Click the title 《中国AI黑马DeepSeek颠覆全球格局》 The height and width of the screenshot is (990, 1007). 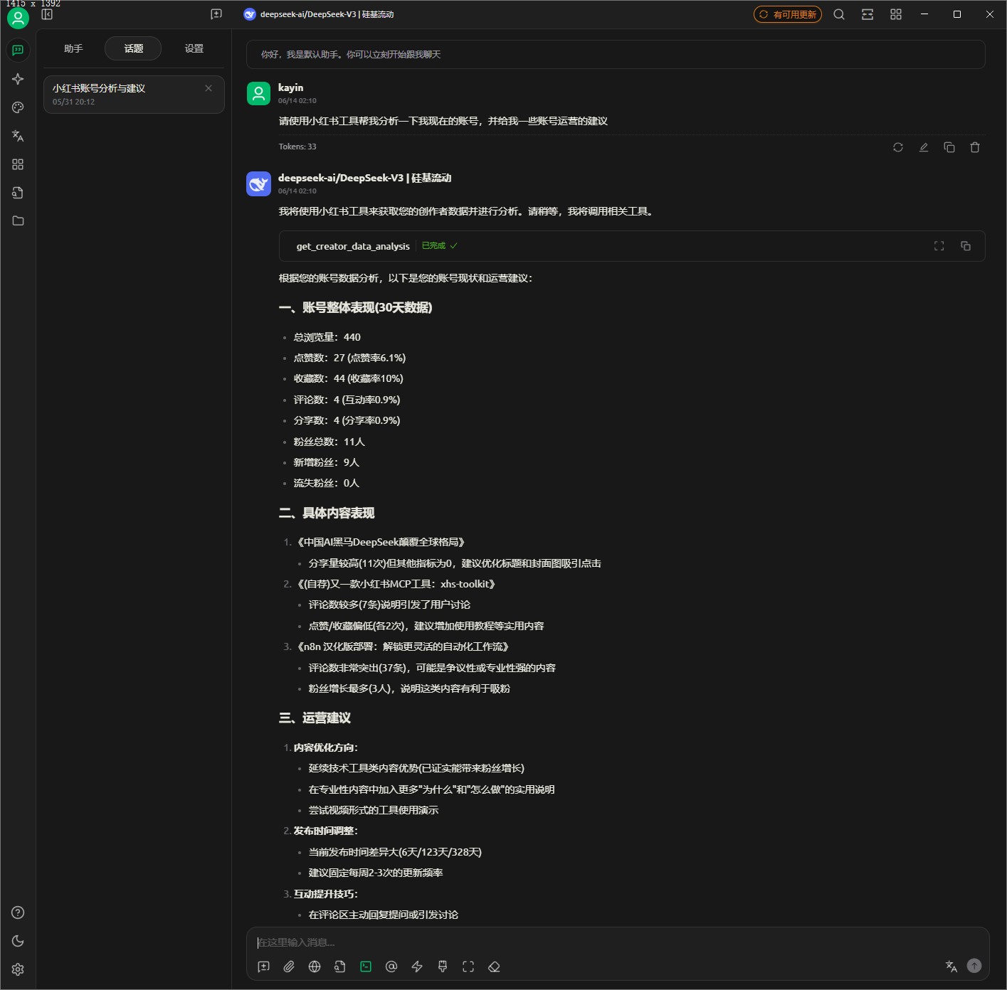(x=381, y=542)
